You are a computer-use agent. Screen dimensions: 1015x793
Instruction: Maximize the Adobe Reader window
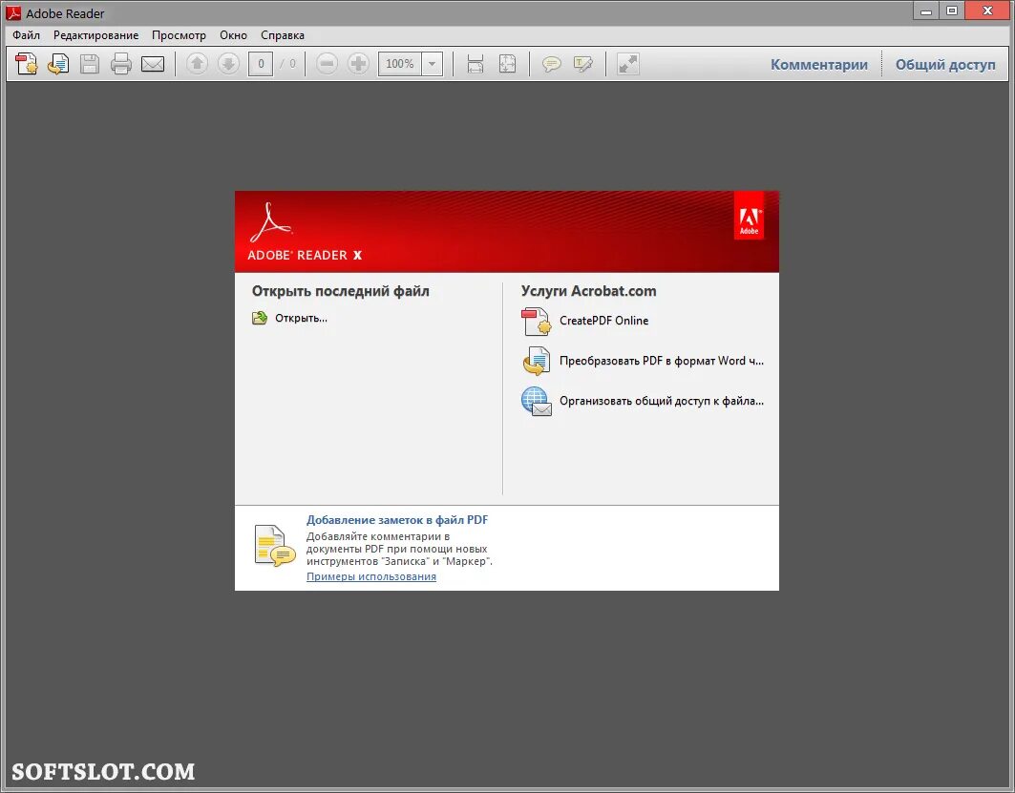(x=952, y=11)
